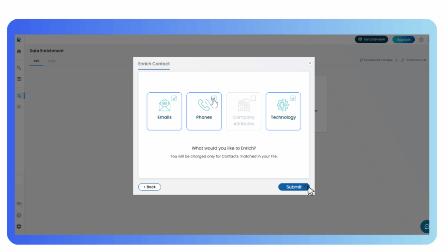448x252 pixels.
Task: Check the Company Attributes checkbox
Action: (253, 98)
